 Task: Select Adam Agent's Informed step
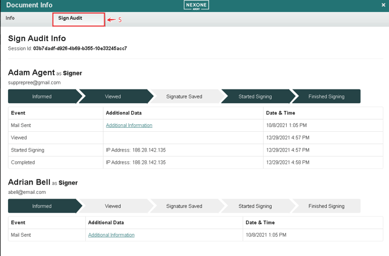(x=42, y=96)
